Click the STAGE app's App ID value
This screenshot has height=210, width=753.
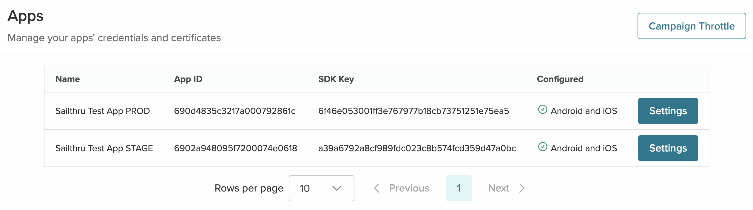[235, 148]
